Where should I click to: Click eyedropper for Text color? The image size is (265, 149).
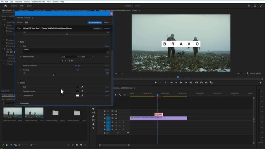click(82, 87)
